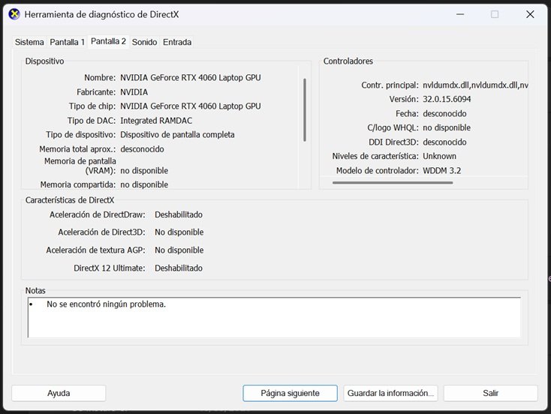
Task: Open the Entrada tab
Action: tap(177, 42)
